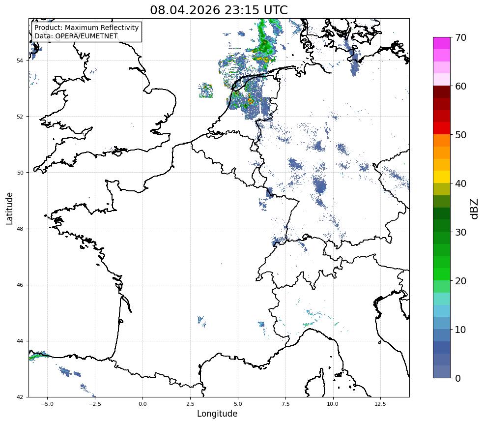Click the bright red swatch above 50 dBZ

point(442,128)
